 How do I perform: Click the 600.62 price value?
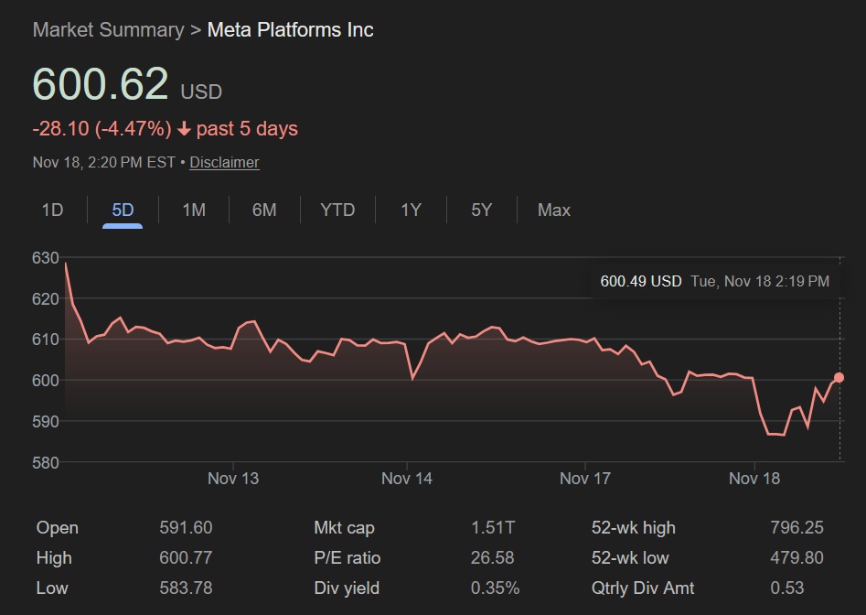(x=101, y=84)
